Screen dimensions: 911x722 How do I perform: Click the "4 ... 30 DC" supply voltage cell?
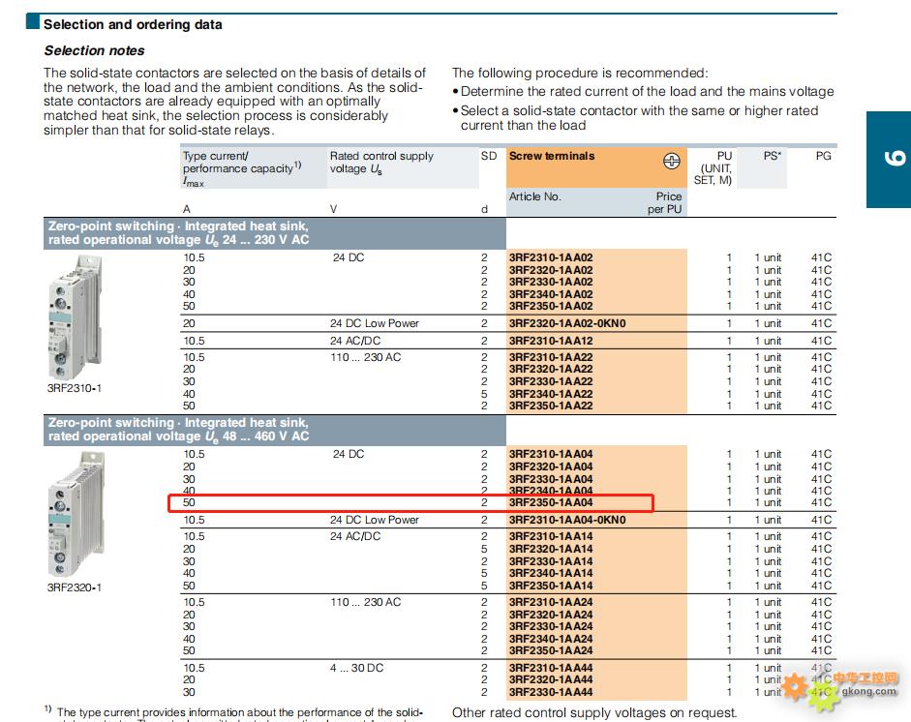click(x=356, y=668)
